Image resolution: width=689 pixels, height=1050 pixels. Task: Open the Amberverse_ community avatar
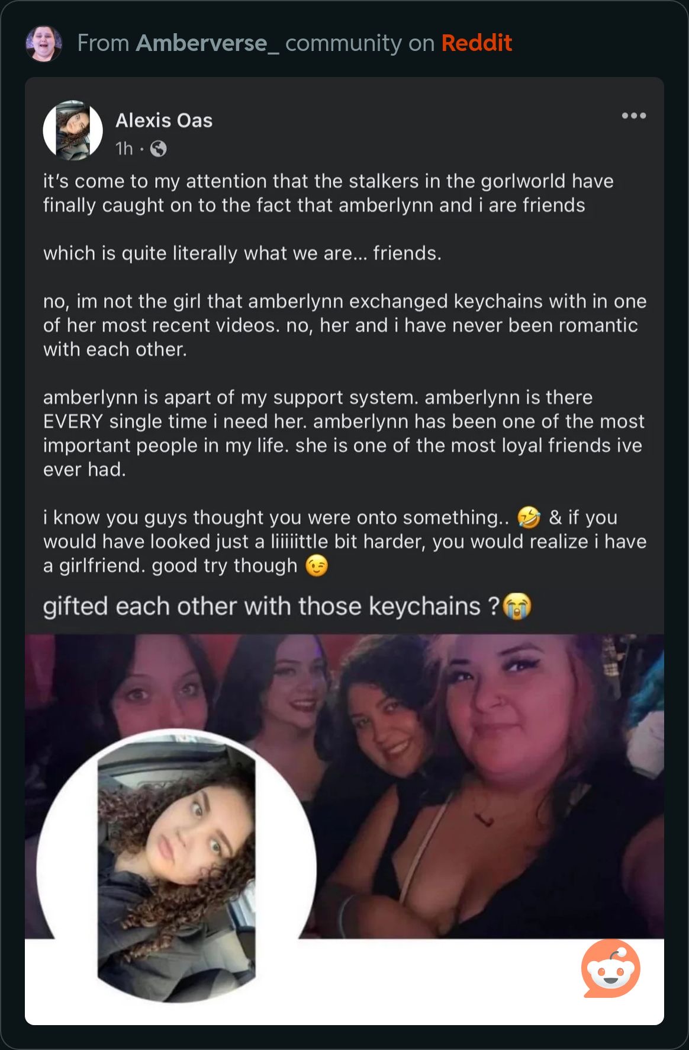[x=44, y=43]
